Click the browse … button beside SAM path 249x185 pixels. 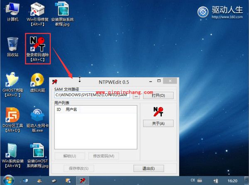pyautogui.click(x=136, y=96)
